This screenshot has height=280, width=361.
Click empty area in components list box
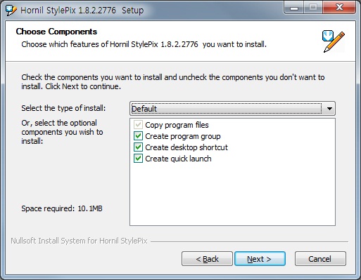232,194
